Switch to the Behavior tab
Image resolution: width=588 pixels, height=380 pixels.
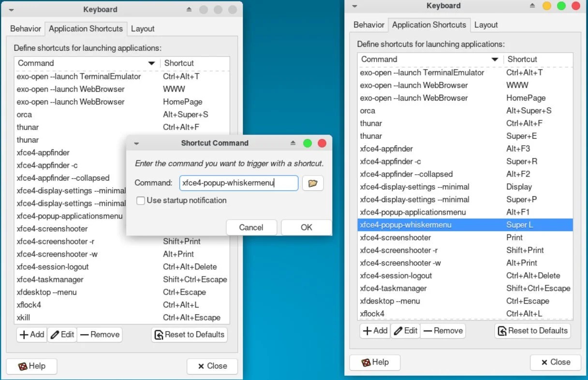pyautogui.click(x=25, y=29)
